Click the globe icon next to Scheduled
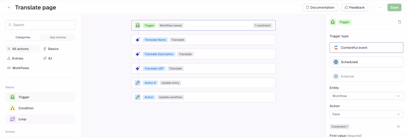 [336, 62]
